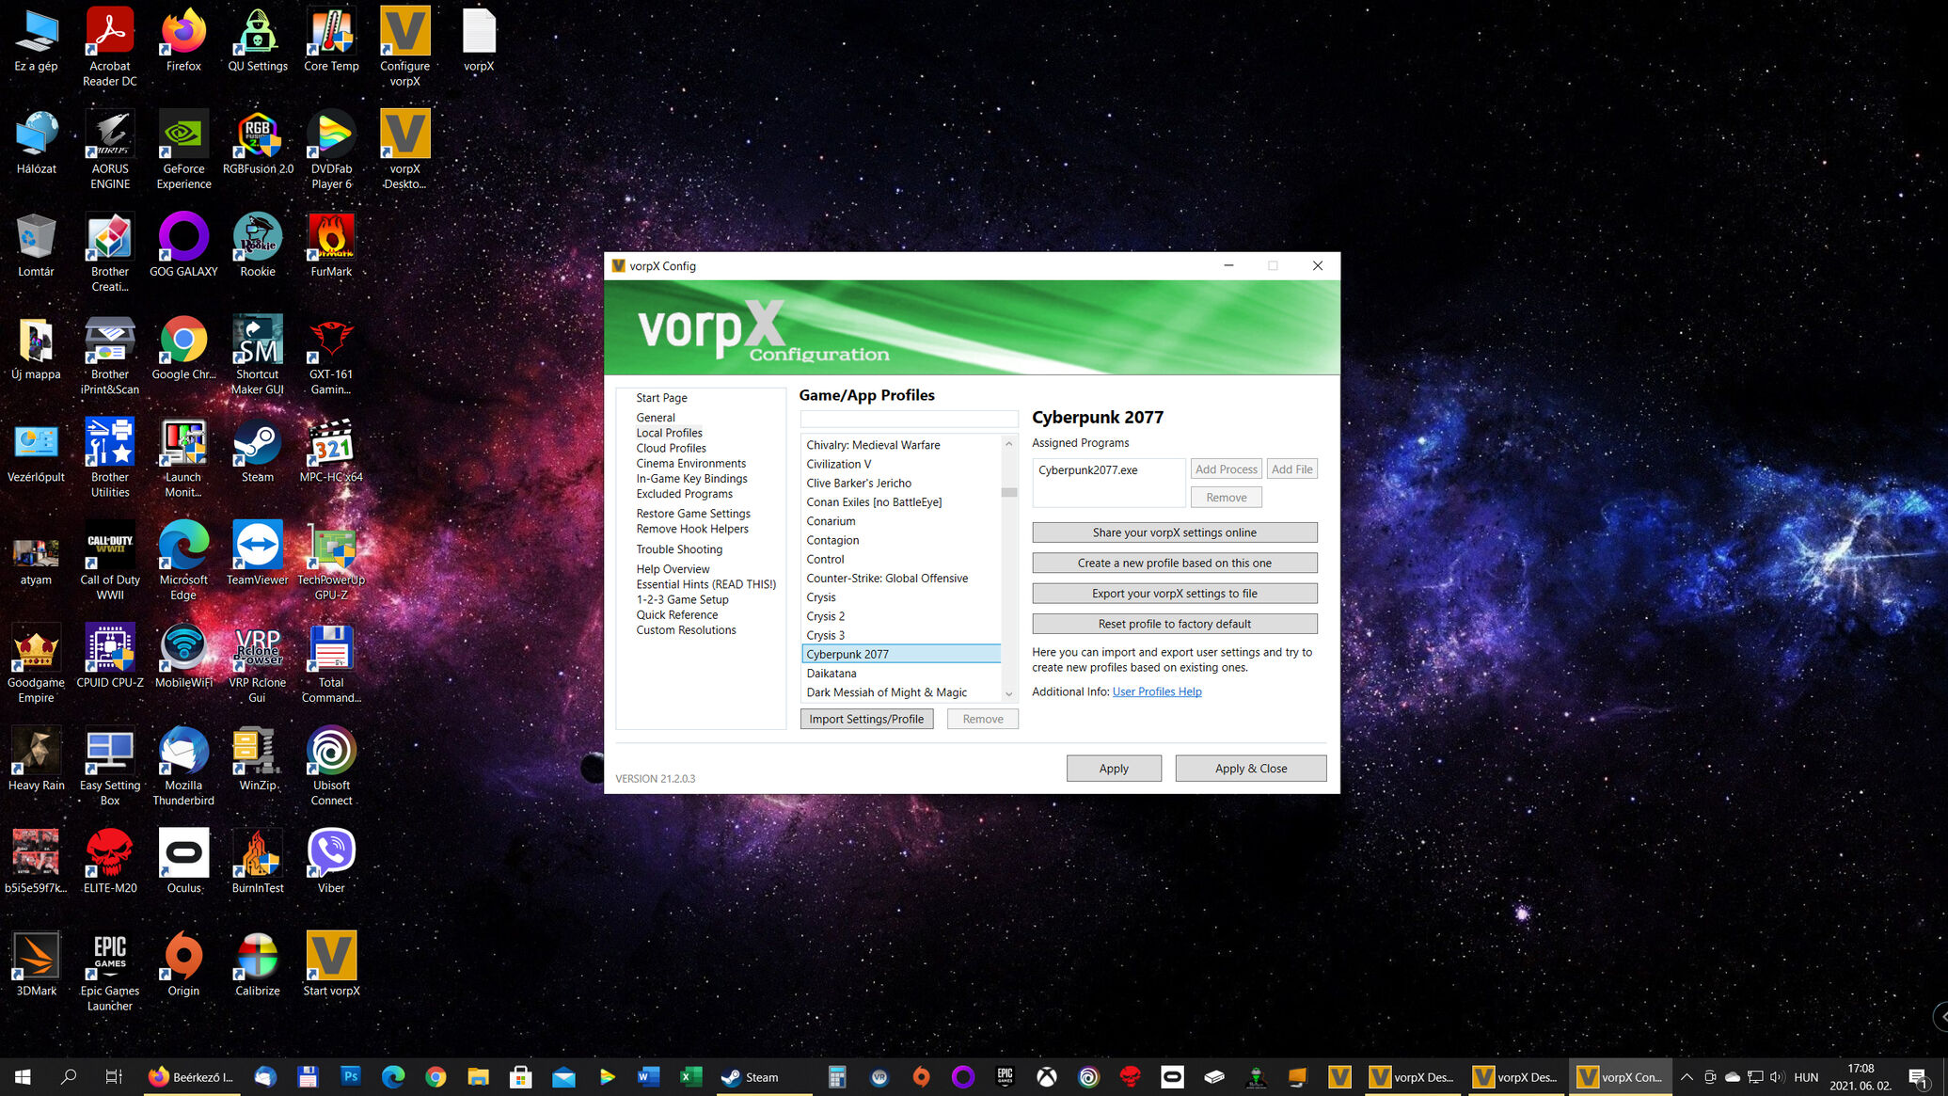The height and width of the screenshot is (1096, 1948).
Task: Show hidden system tray icons
Action: point(1687,1077)
